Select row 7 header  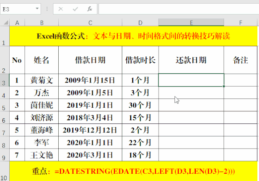4,130
